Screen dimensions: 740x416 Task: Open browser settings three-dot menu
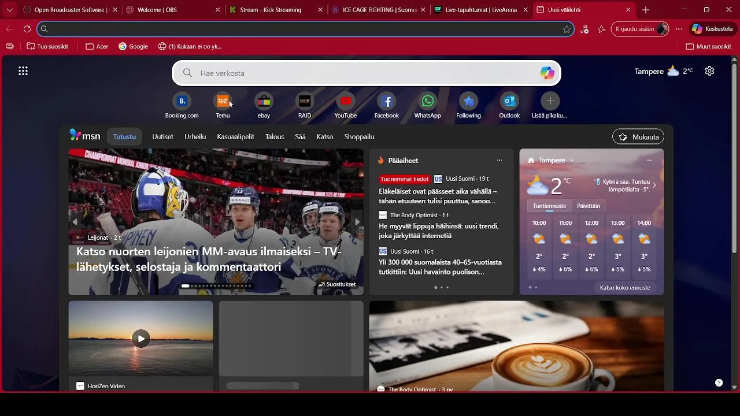679,29
